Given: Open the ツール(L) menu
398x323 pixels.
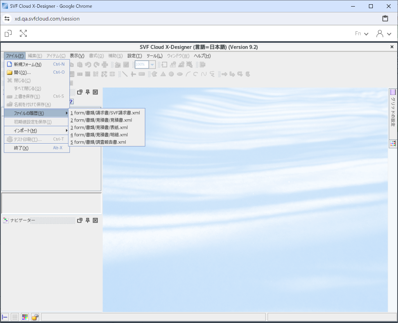Looking at the screenshot, I should (154, 56).
